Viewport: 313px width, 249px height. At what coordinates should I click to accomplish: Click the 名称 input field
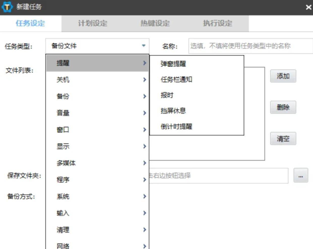pos(249,46)
